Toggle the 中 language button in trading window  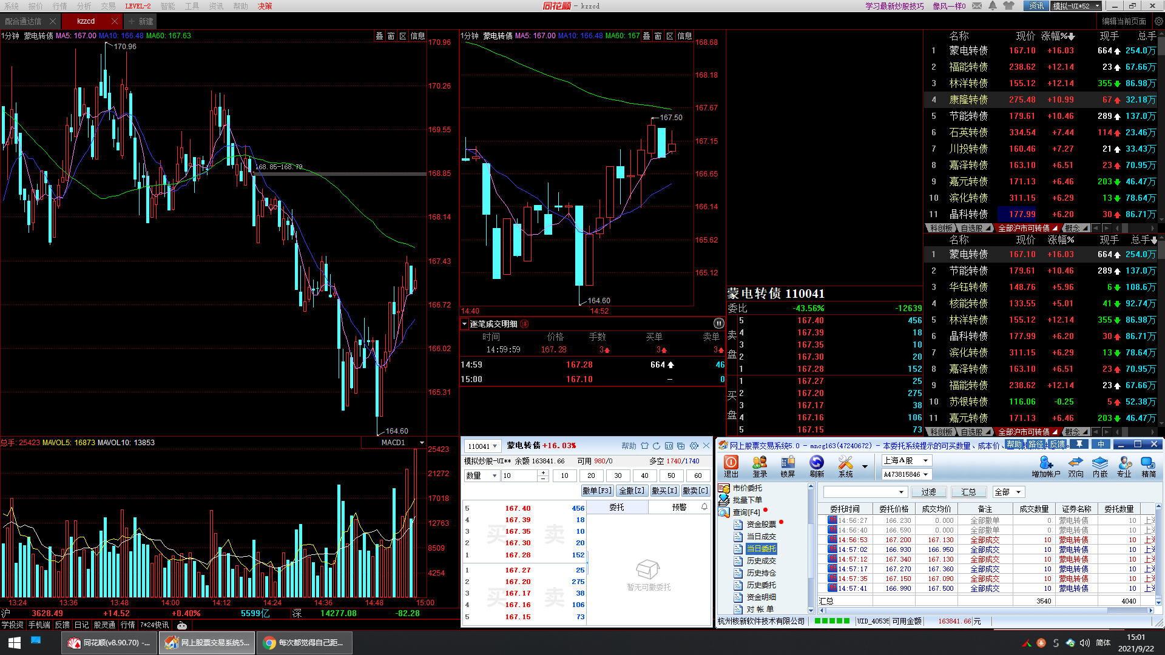coord(1101,445)
